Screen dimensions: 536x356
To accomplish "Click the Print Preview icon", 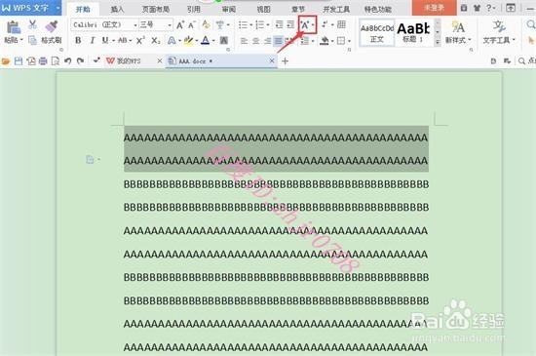I will pyautogui.click(x=55, y=61).
